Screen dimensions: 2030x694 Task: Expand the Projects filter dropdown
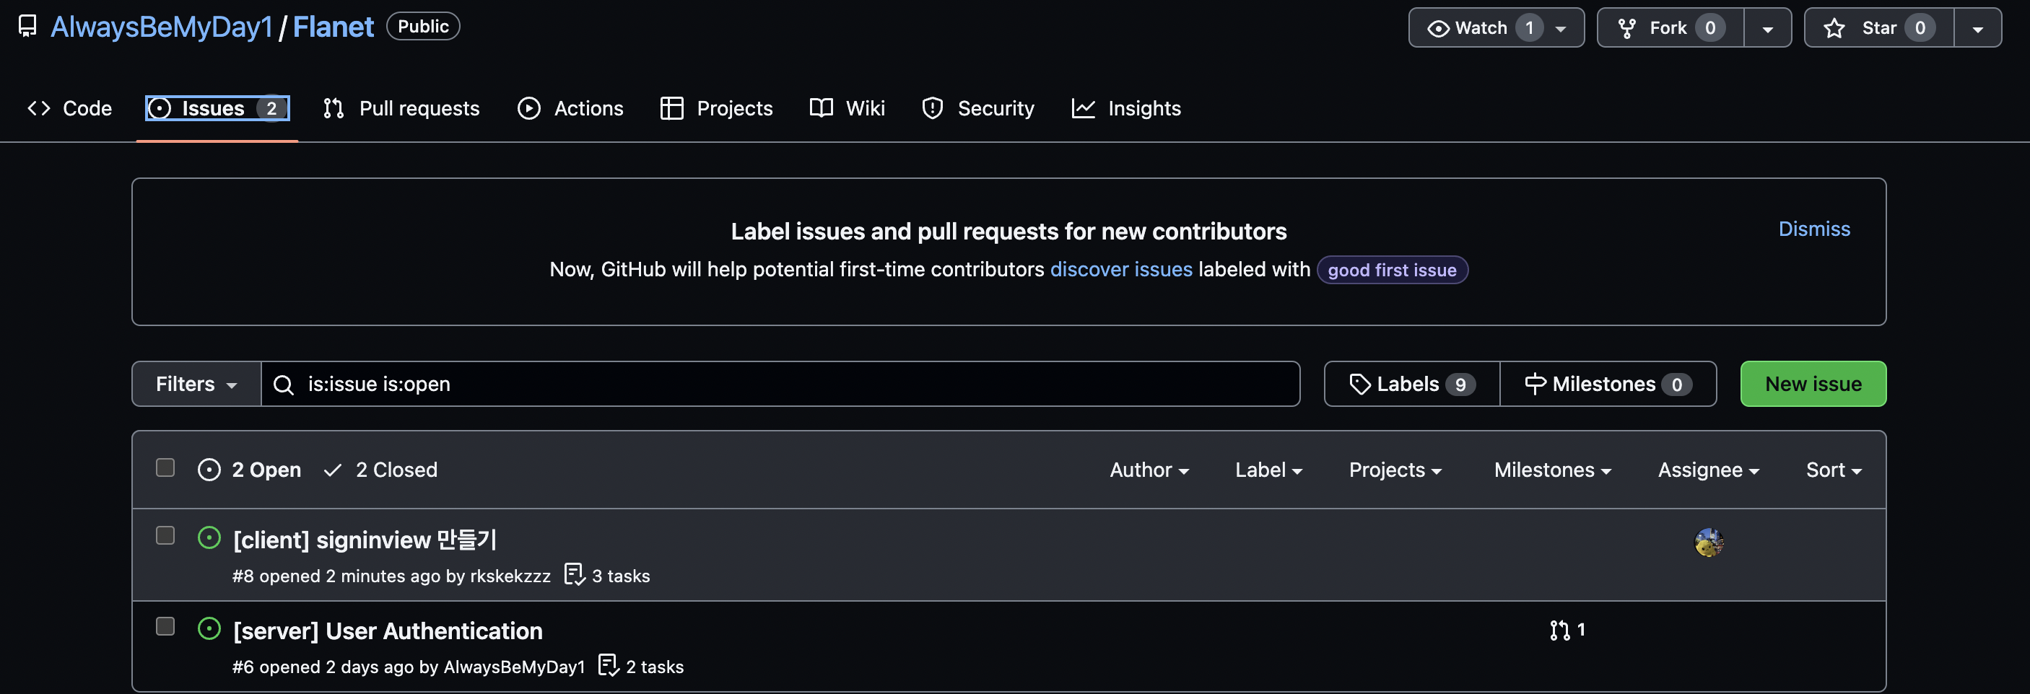click(1395, 470)
